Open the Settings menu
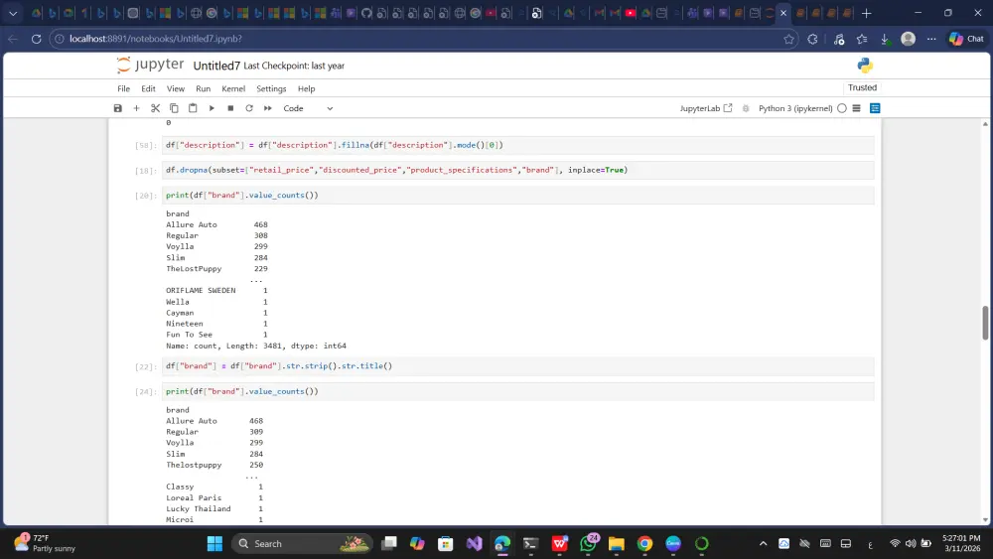 click(271, 88)
